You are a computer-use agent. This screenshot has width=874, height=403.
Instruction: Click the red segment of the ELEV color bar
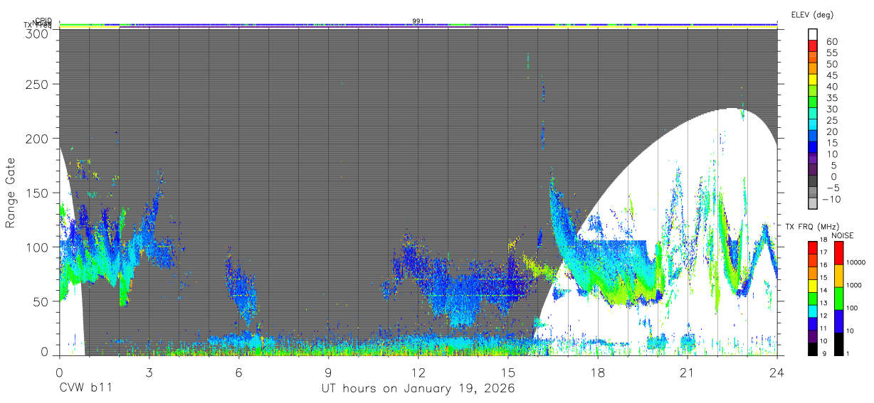(x=814, y=45)
